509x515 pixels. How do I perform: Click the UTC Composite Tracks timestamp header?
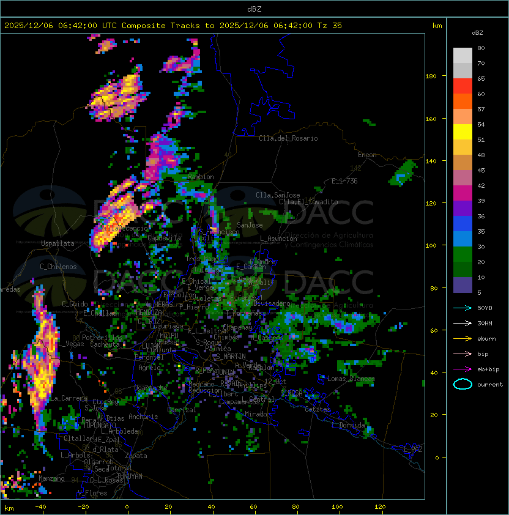(x=173, y=26)
